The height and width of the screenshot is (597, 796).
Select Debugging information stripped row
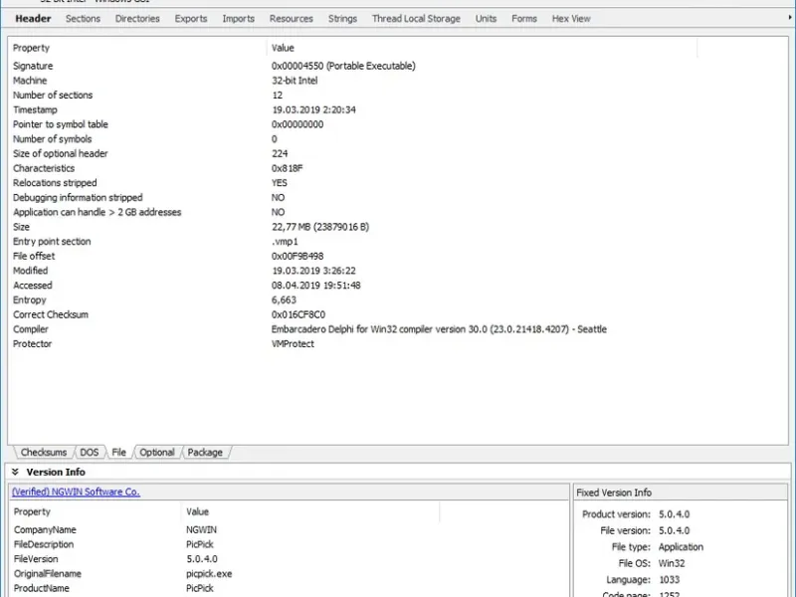(x=398, y=197)
